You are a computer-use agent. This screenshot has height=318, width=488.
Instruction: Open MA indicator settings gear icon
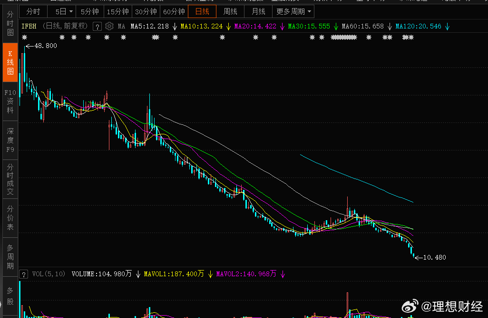pyautogui.click(x=109, y=27)
